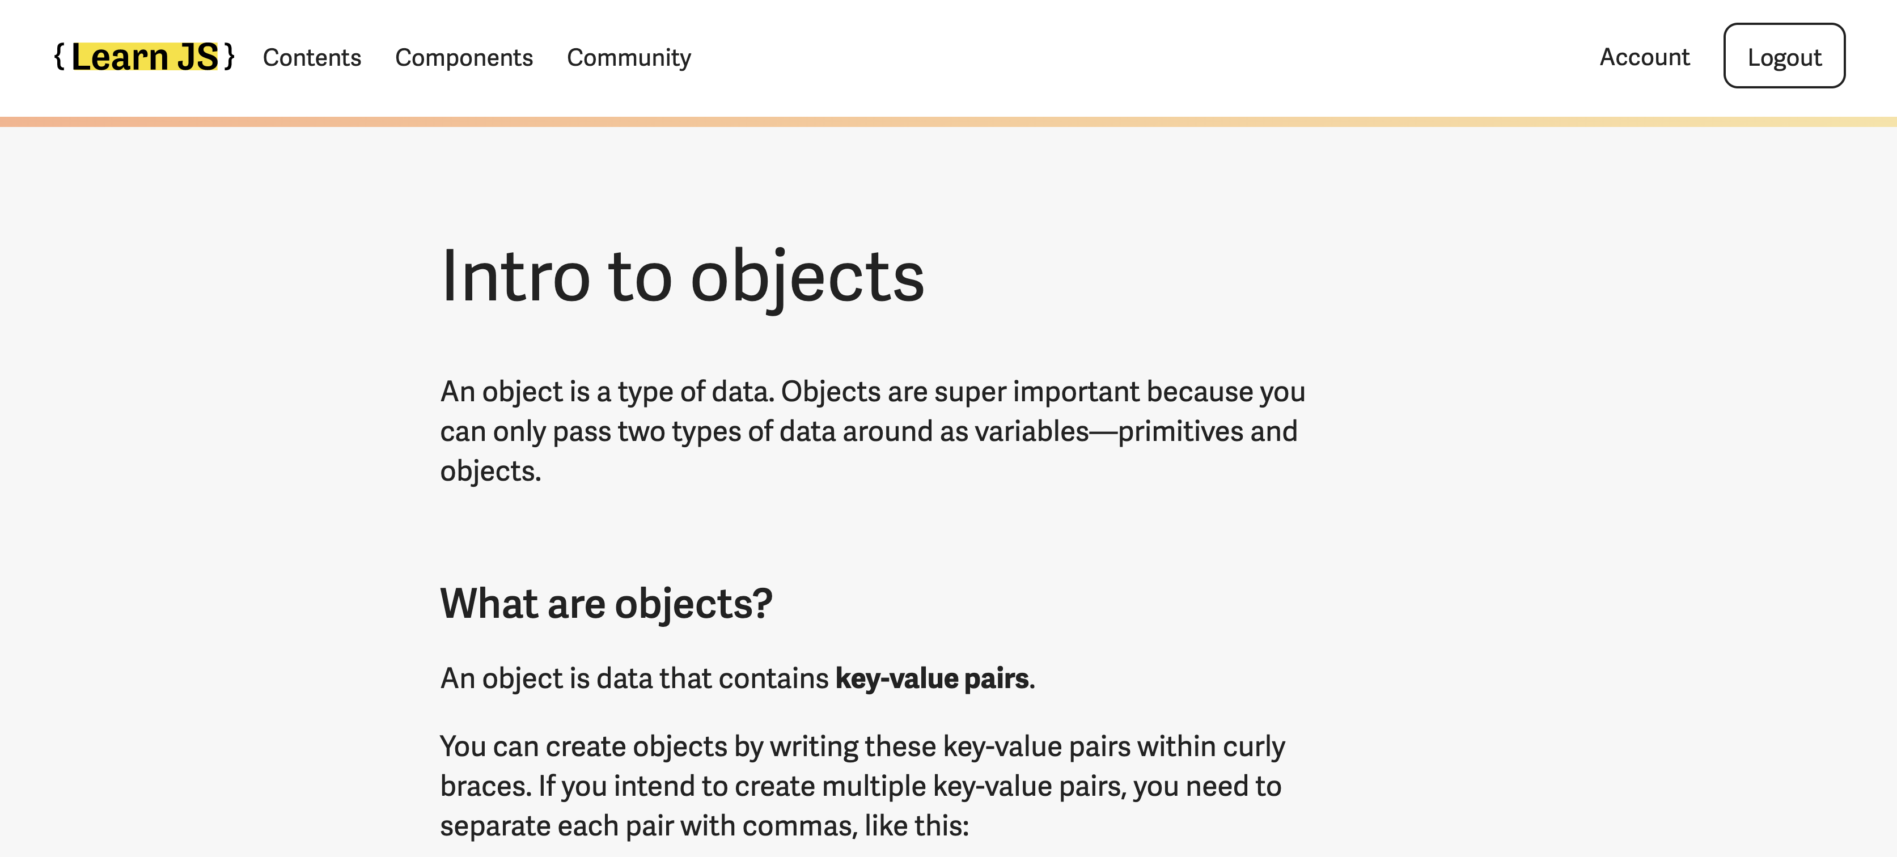The height and width of the screenshot is (857, 1897).
Task: Go to the Components page
Action: tap(463, 57)
